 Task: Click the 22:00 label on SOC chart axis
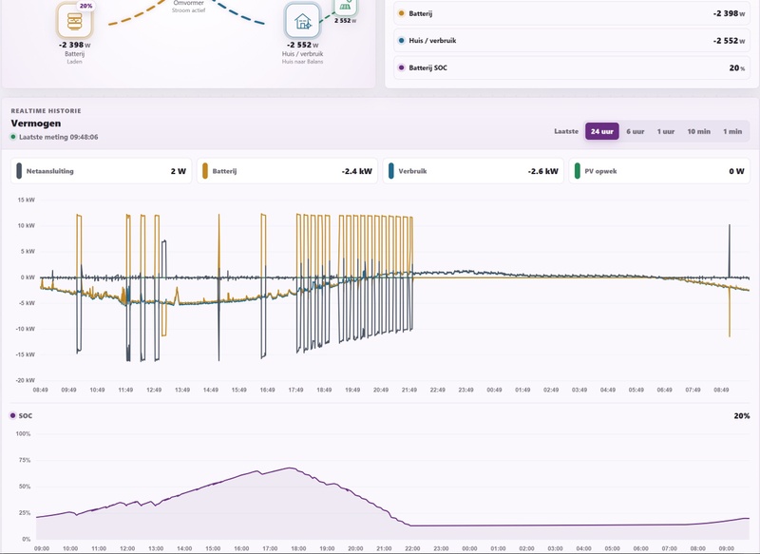(412, 548)
